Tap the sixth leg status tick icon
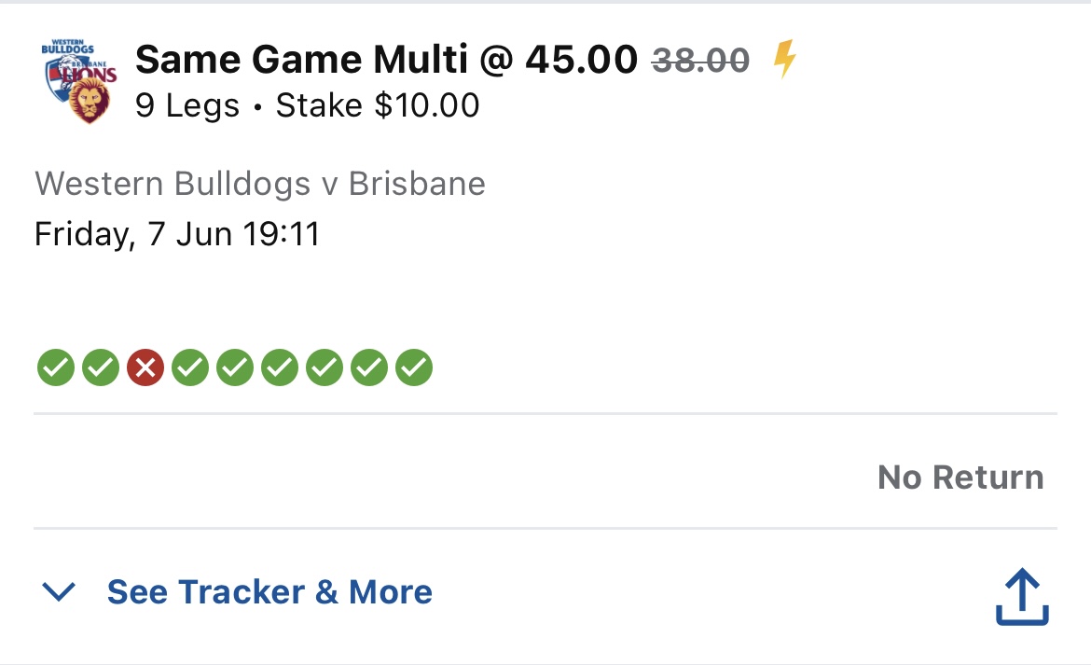Image resolution: width=1091 pixels, height=665 pixels. [x=280, y=367]
